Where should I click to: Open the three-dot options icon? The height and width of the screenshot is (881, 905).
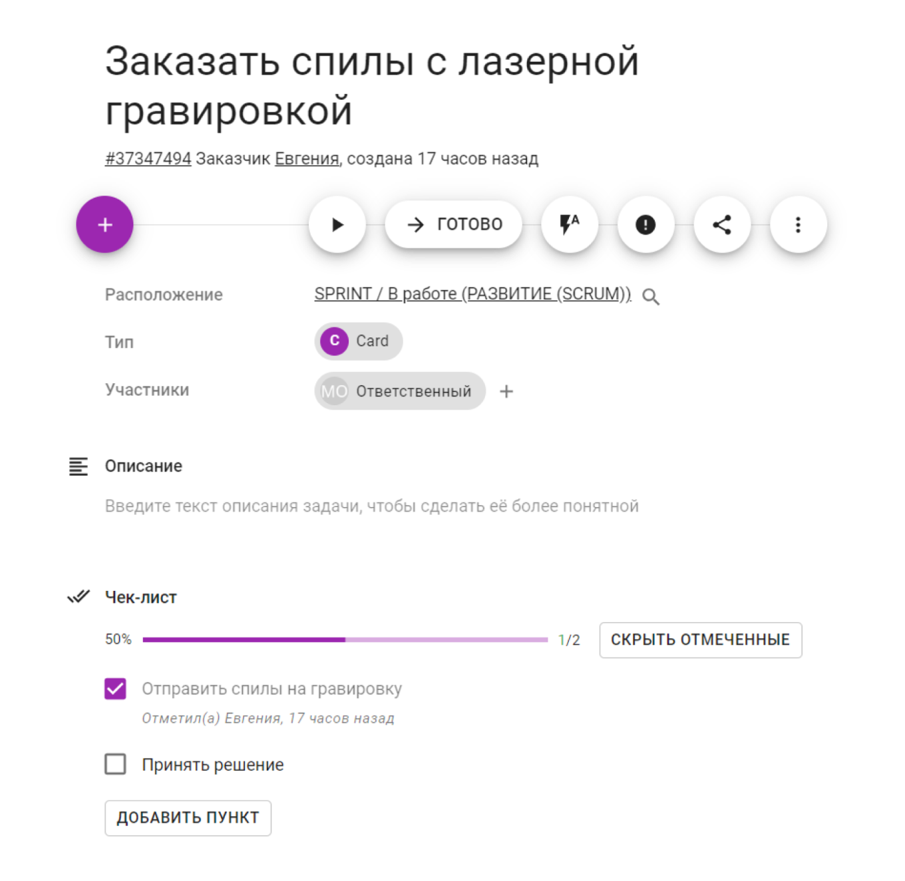click(x=798, y=224)
